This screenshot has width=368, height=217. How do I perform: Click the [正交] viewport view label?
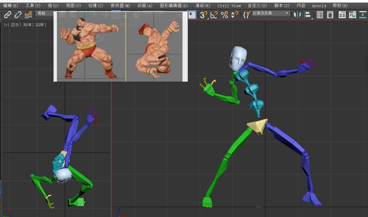coord(16,25)
